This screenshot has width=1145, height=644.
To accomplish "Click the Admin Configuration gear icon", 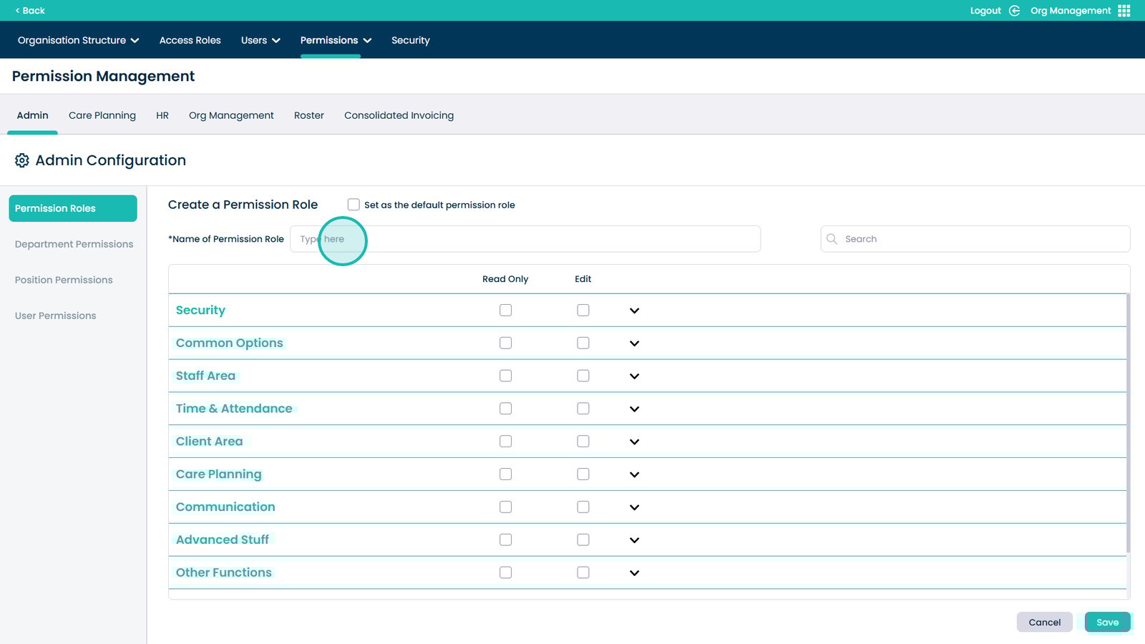I will (x=22, y=160).
